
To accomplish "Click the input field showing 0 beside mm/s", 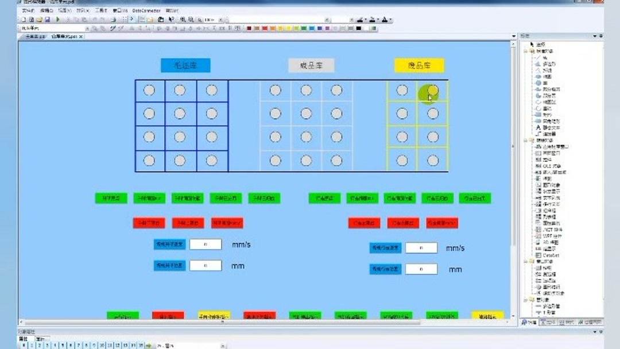I will tap(206, 244).
